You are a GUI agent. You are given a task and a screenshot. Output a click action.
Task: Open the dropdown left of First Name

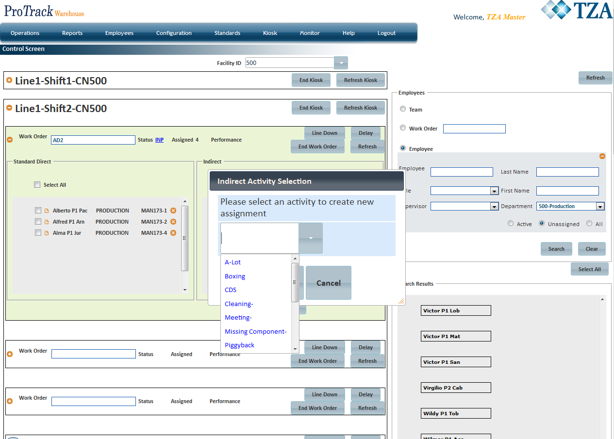(494, 191)
